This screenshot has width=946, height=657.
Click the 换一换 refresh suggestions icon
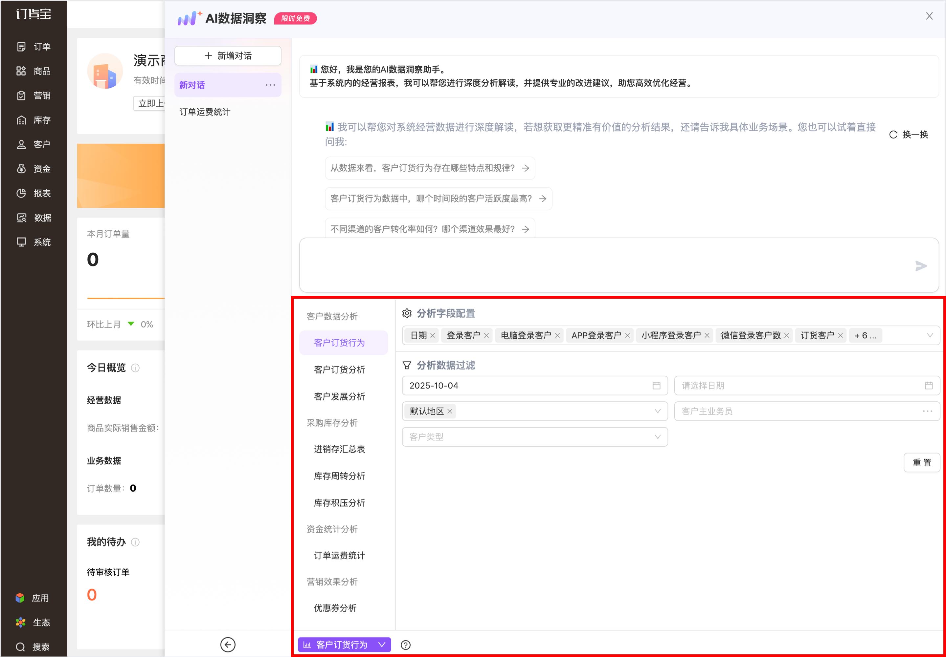coord(893,135)
